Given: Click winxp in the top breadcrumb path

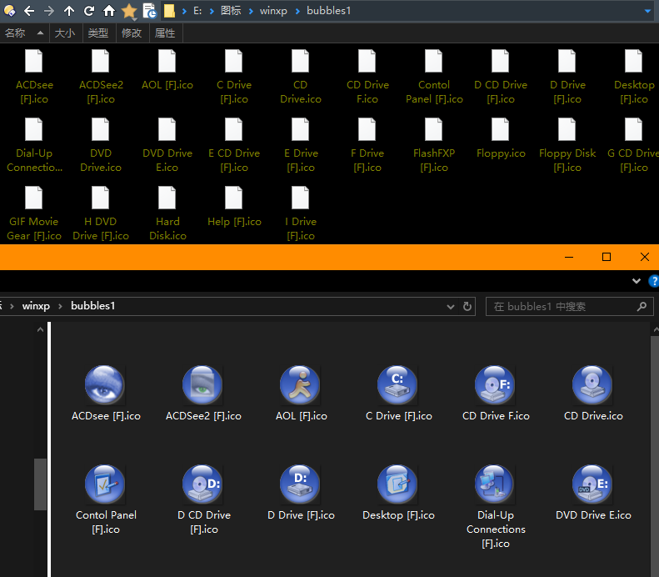Looking at the screenshot, I should pos(273,12).
